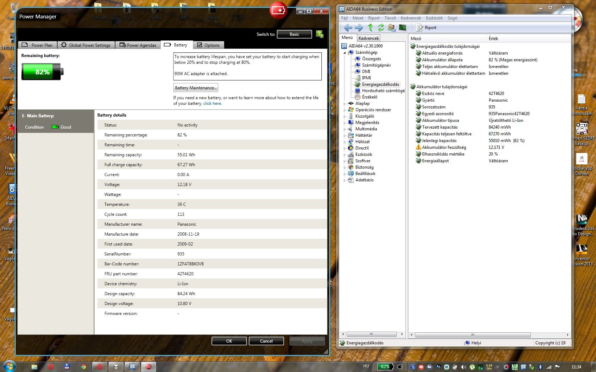The image size is (596, 372).
Task: Select Hordozható számítógép tree item
Action: pyautogui.click(x=383, y=91)
